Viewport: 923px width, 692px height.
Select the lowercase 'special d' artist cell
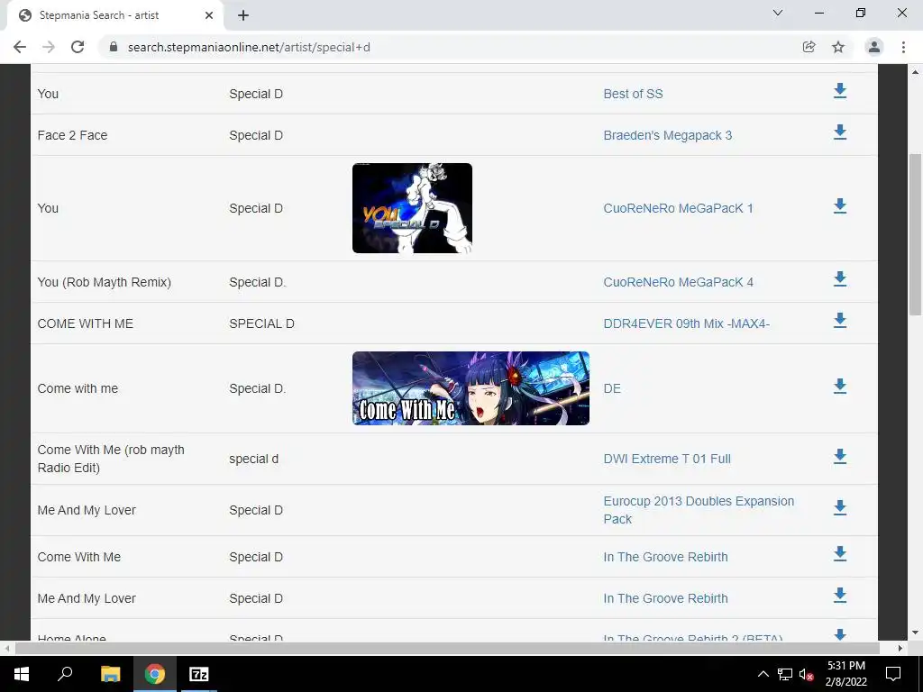[x=253, y=459]
